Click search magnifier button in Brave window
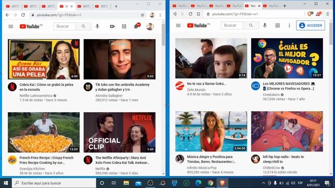335x188 pixels. [251, 26]
